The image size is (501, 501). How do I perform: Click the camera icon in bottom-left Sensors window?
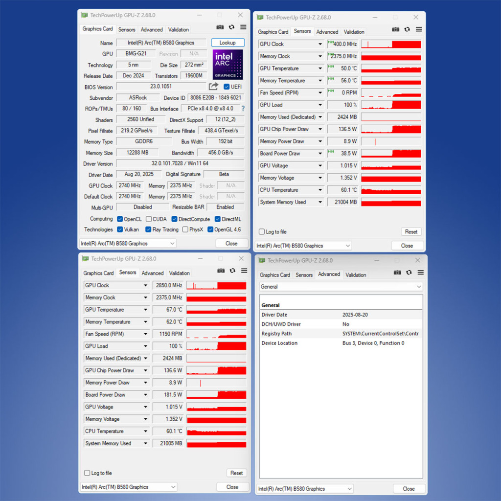pos(221,271)
